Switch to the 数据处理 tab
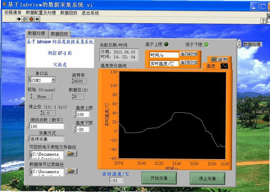 (36, 33)
